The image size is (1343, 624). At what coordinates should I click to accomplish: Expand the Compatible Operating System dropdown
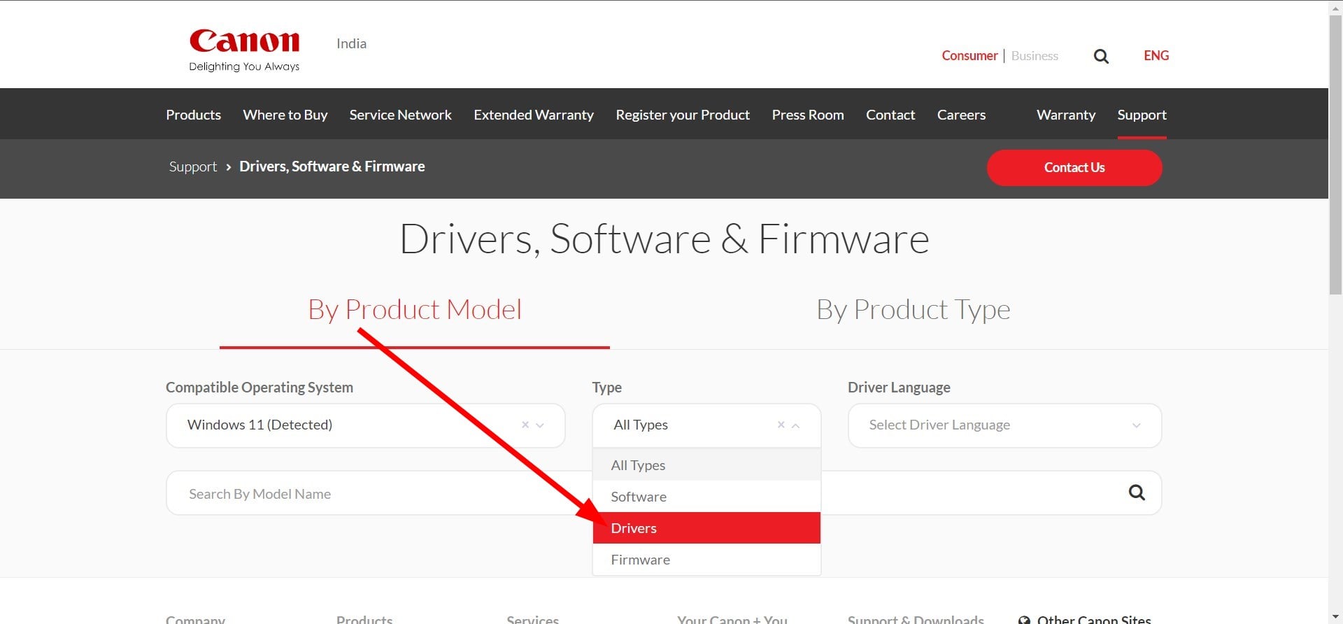coord(540,425)
